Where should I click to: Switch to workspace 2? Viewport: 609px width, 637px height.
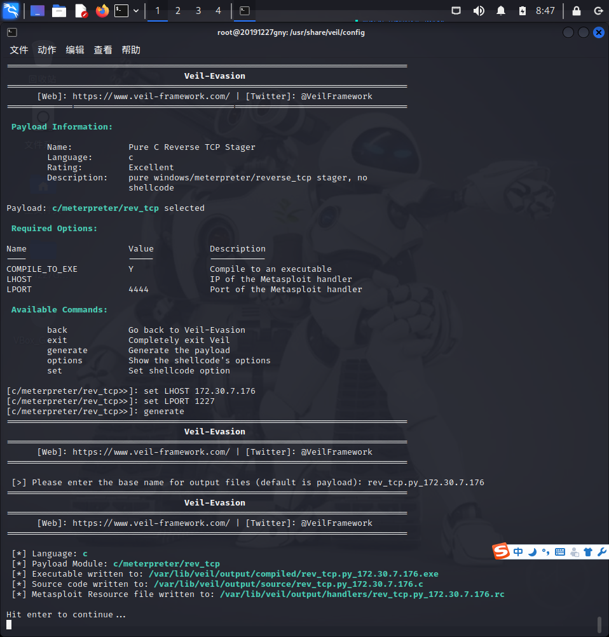pyautogui.click(x=177, y=11)
